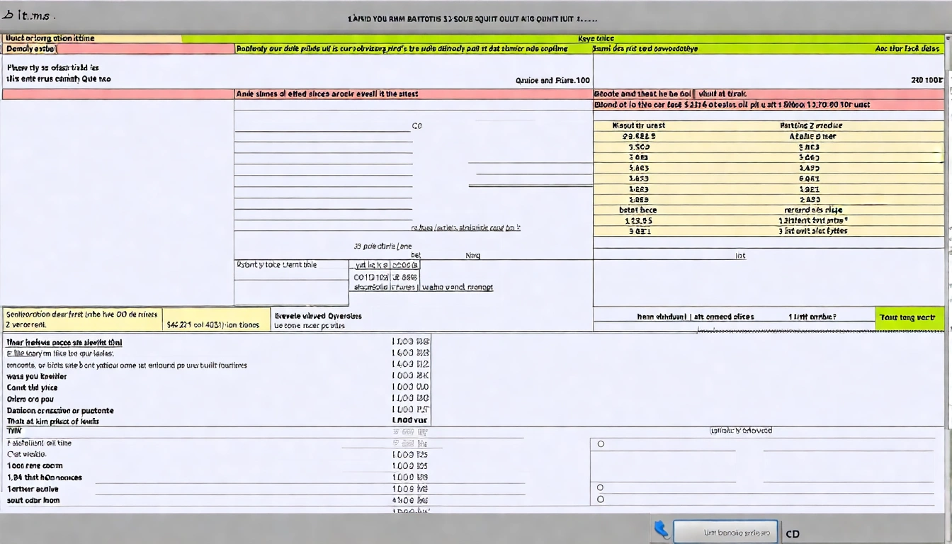Screen dimensions: 952x544
Task: Click the "Cant thd yhice" row label
Action: [33, 387]
